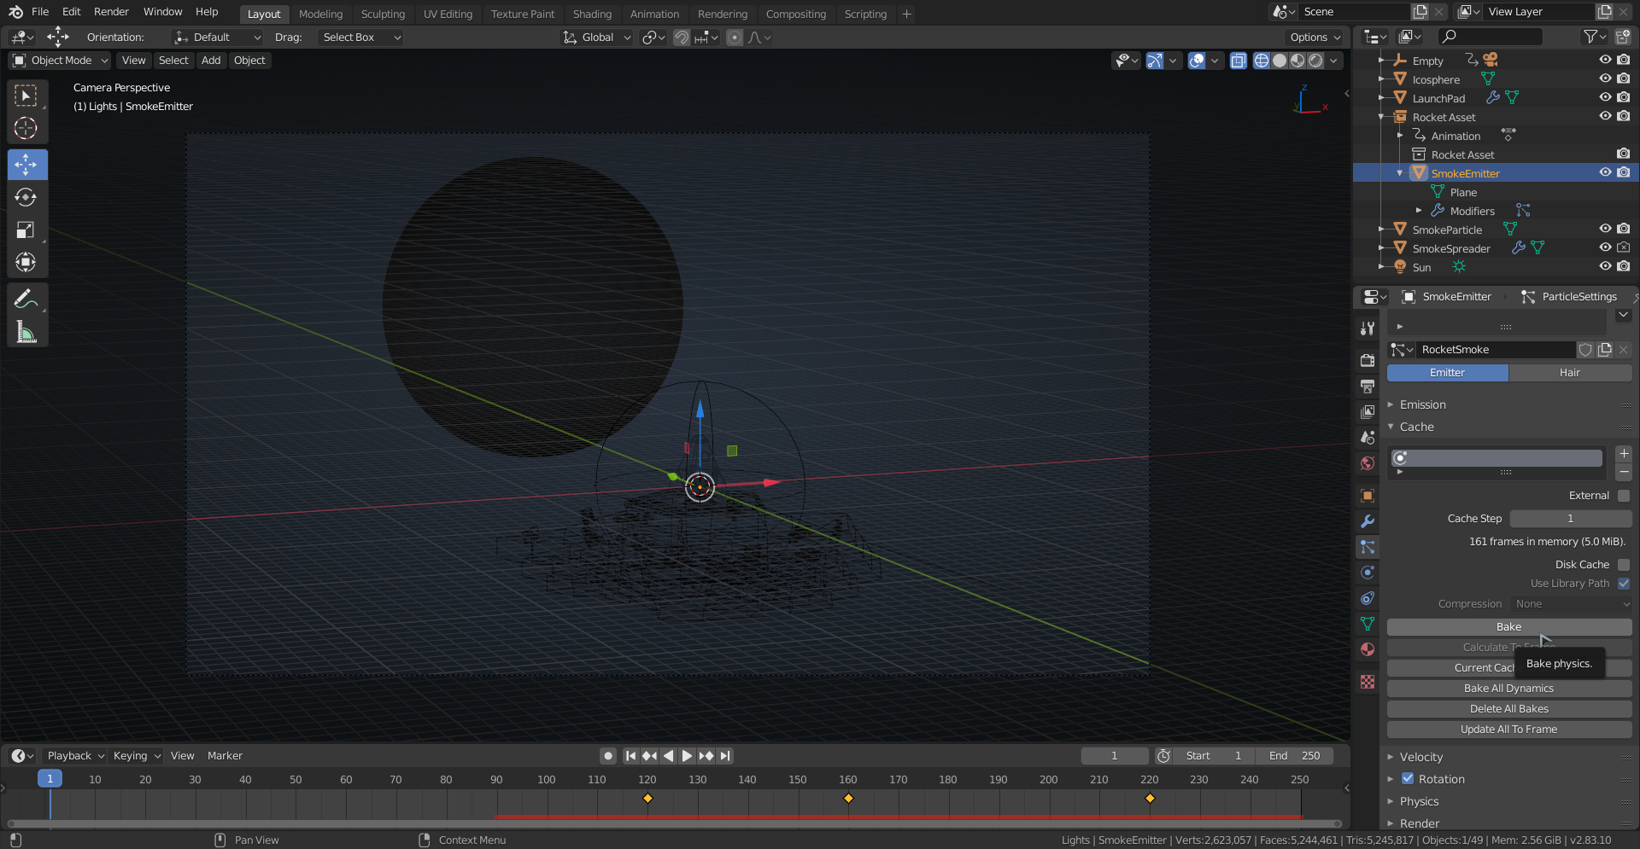Open the Modifier properties with the wrench icon
Screen dimensions: 1640x849
[x=1368, y=521]
